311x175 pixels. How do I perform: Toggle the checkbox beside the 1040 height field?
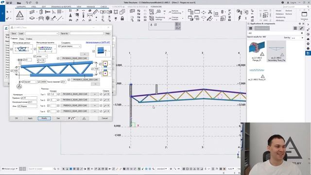point(12,71)
